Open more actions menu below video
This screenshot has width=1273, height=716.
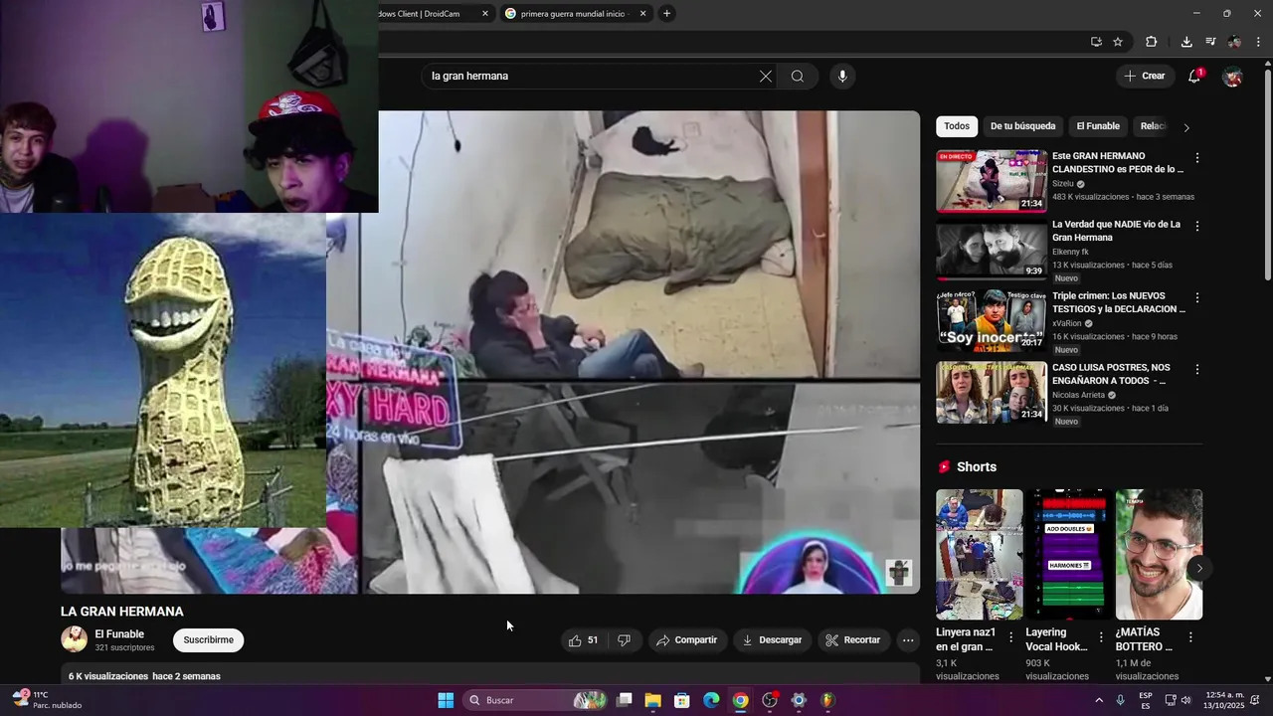click(x=908, y=640)
